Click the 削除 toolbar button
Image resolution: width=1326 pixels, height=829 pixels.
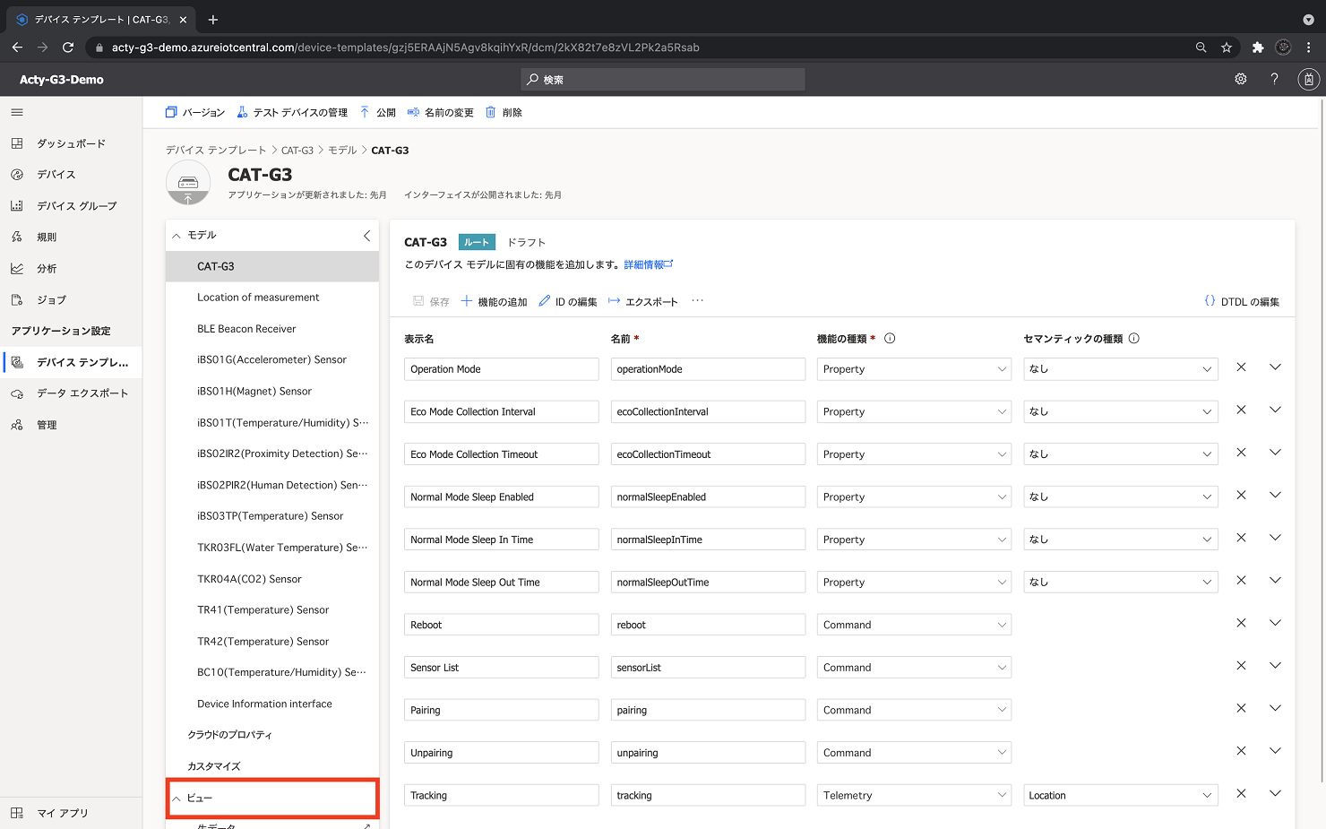pos(504,112)
